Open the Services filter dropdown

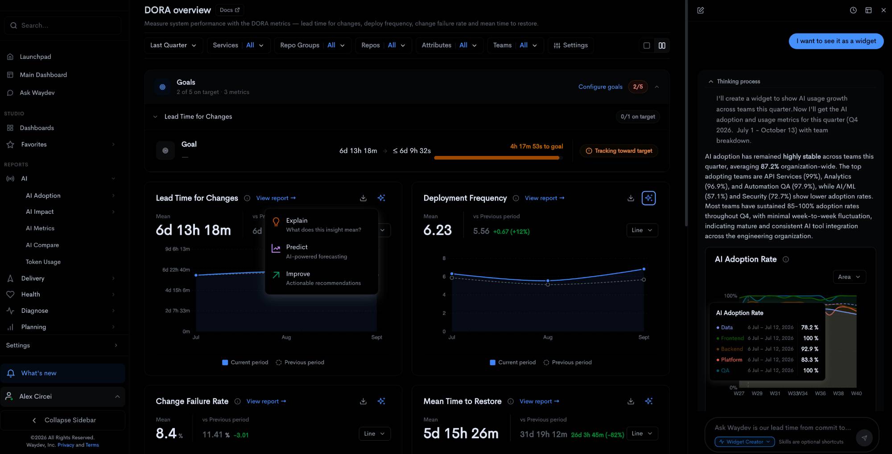click(x=239, y=45)
